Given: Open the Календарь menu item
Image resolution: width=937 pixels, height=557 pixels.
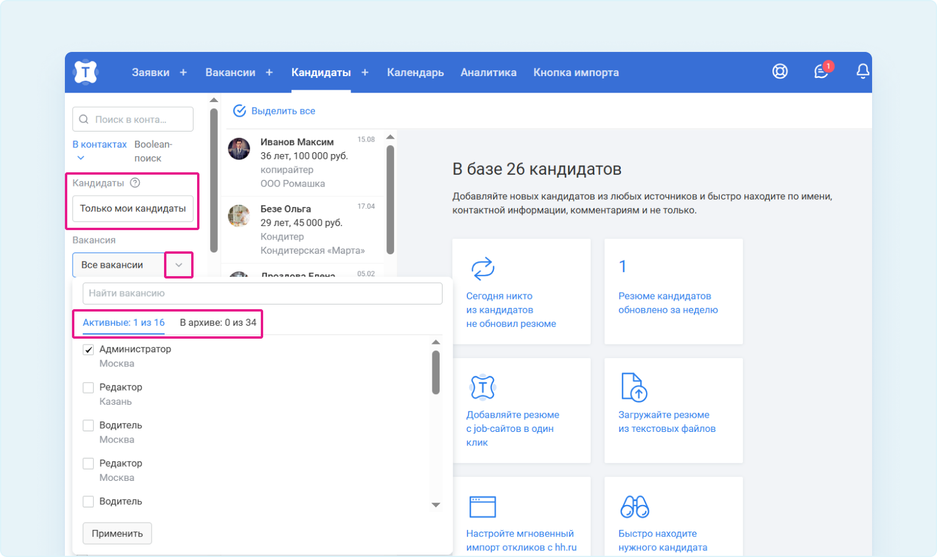Looking at the screenshot, I should tap(415, 73).
